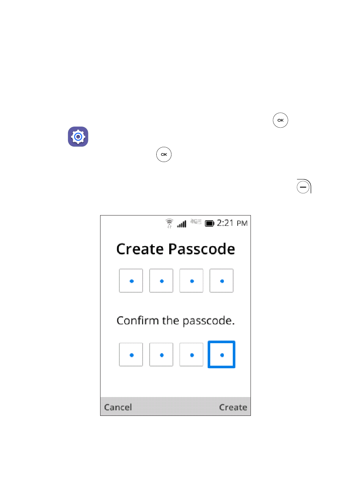Image resolution: width=351 pixels, height=500 pixels.
Task: Click the Create Passcode heading
Action: 176,249
